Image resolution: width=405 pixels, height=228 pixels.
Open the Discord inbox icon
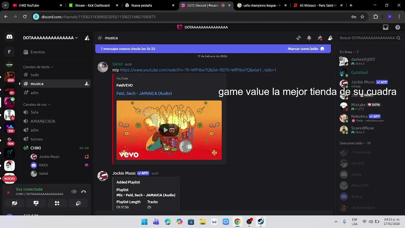pos(385,27)
